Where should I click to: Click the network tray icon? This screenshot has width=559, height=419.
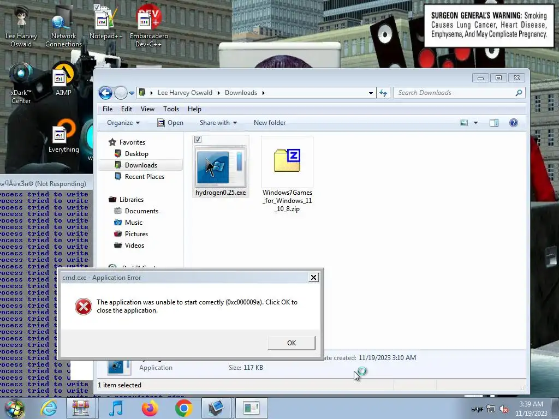click(x=491, y=409)
